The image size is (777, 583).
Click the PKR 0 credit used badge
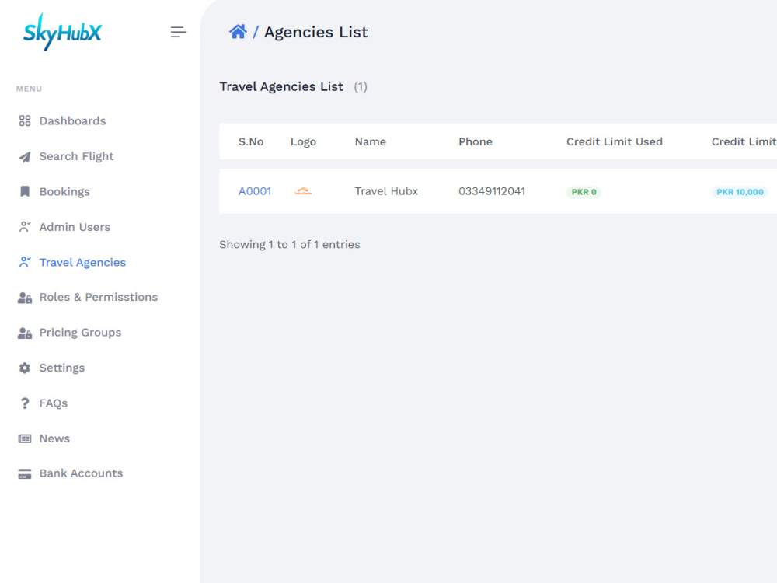tap(584, 192)
